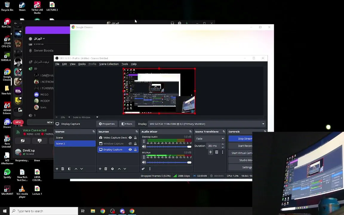
Task: Open the Scene Collection menu
Action: click(x=109, y=64)
